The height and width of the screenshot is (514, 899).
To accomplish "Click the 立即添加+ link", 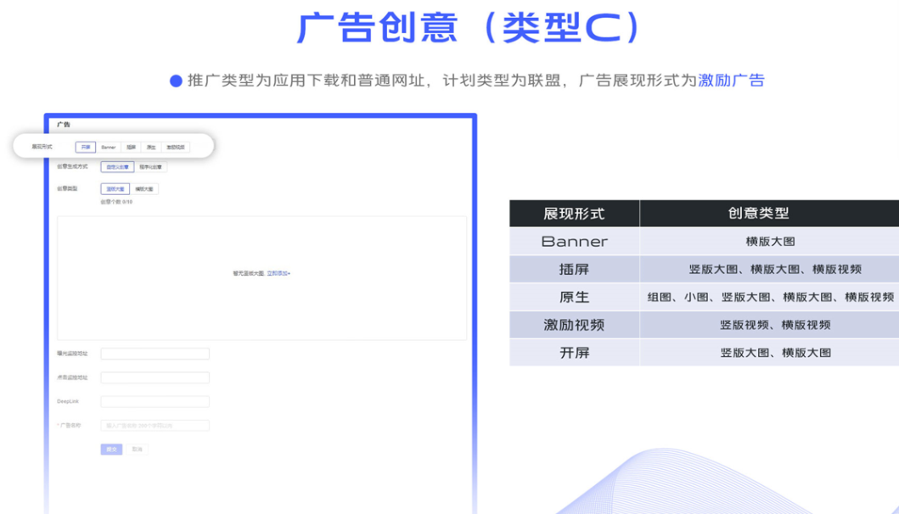I will (x=278, y=274).
